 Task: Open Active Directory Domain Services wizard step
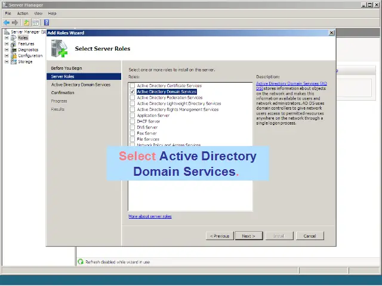tap(81, 85)
